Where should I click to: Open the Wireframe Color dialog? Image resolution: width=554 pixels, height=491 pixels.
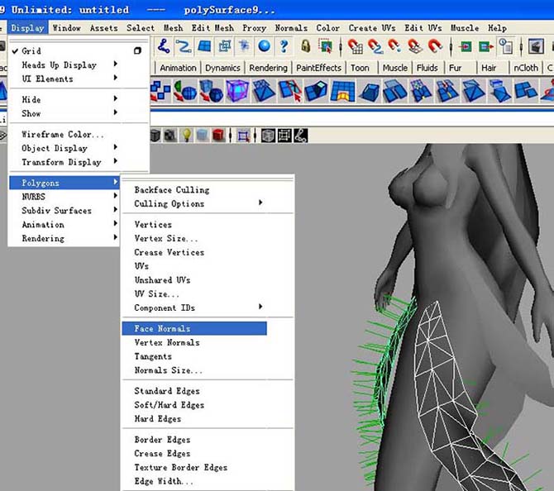coord(62,134)
